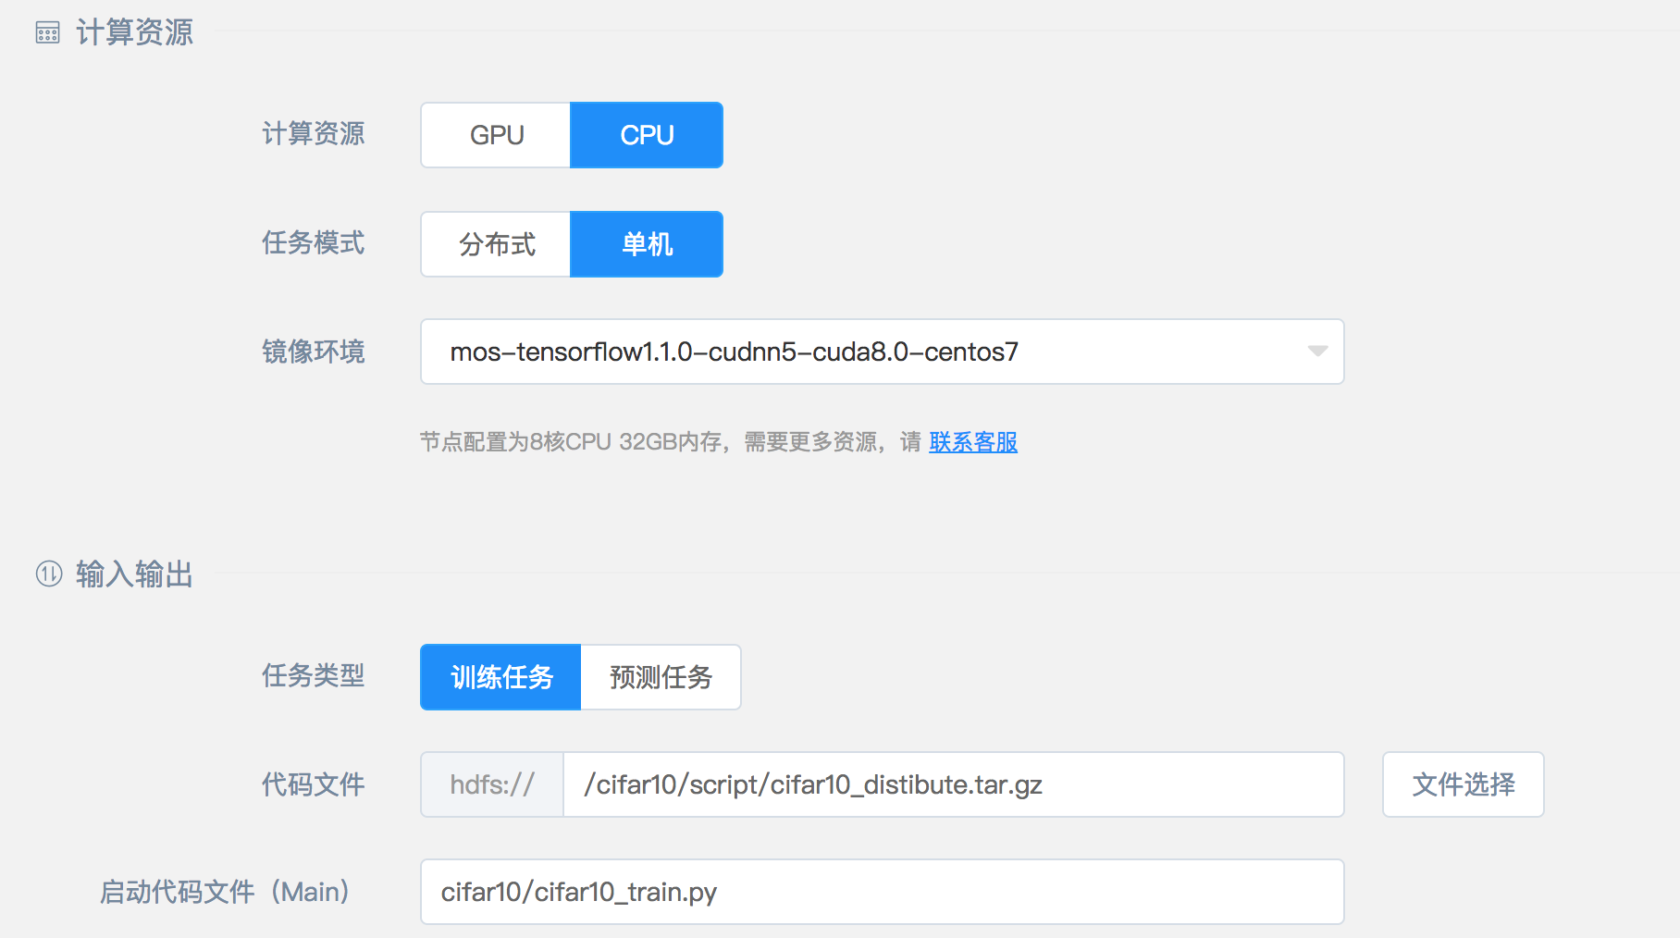Choose 单机 task mode
The width and height of the screenshot is (1680, 938).
(647, 244)
